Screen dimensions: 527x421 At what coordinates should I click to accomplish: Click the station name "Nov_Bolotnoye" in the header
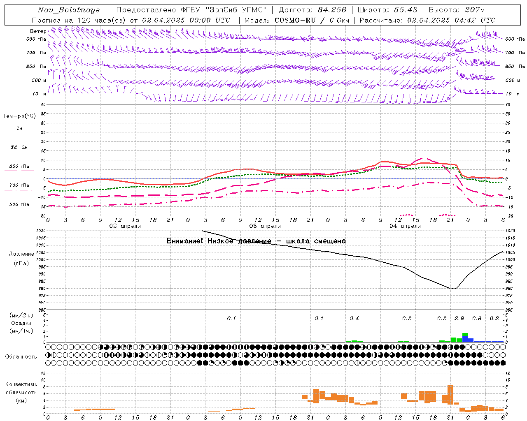70,10
